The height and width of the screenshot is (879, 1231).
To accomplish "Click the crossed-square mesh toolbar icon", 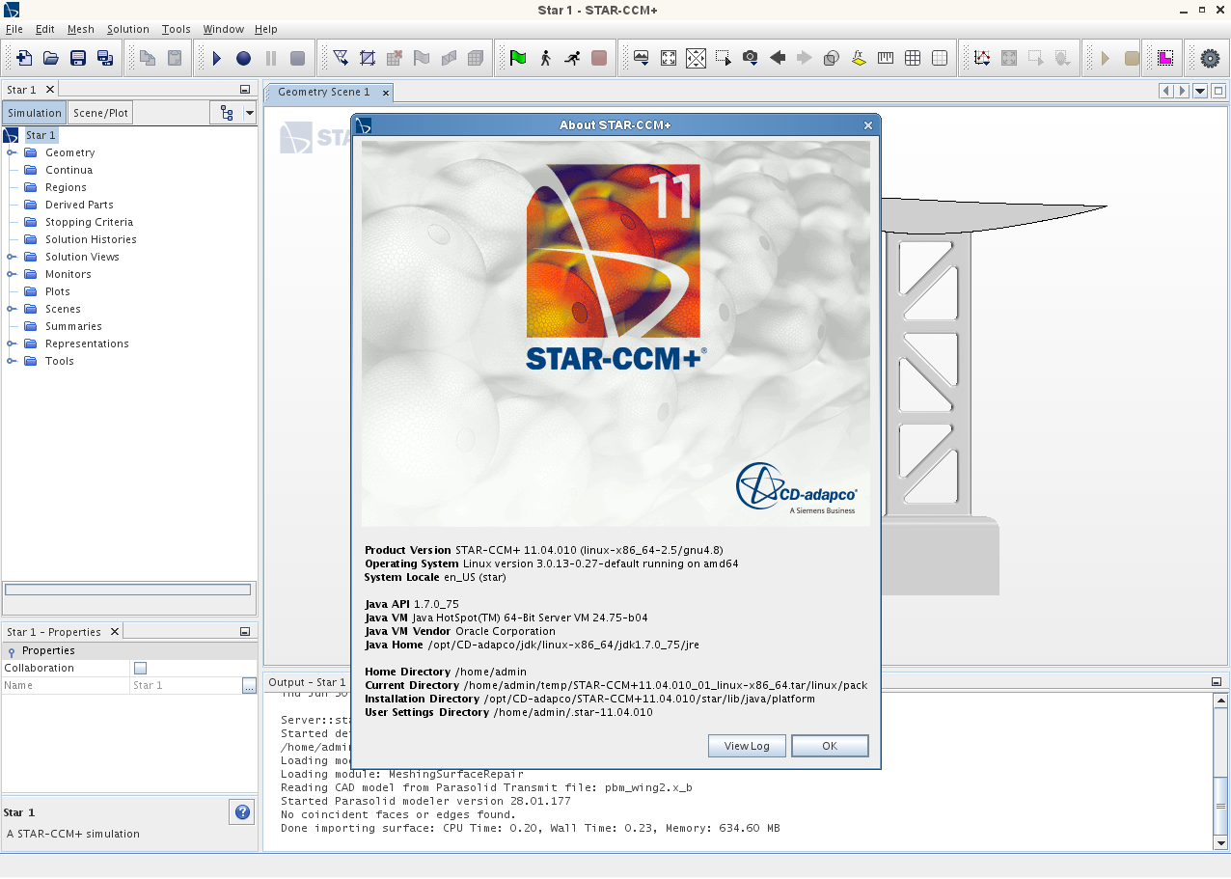I will pyautogui.click(x=368, y=58).
